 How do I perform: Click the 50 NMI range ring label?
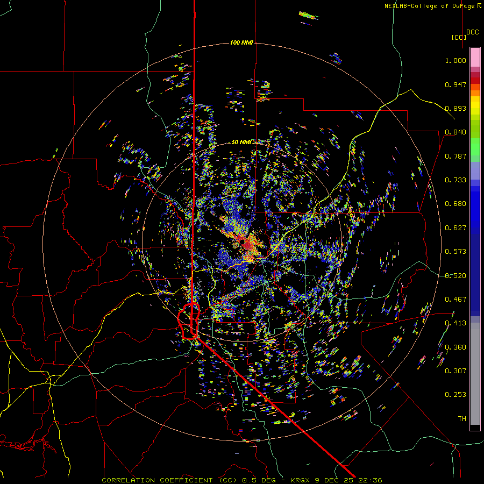tap(241, 142)
